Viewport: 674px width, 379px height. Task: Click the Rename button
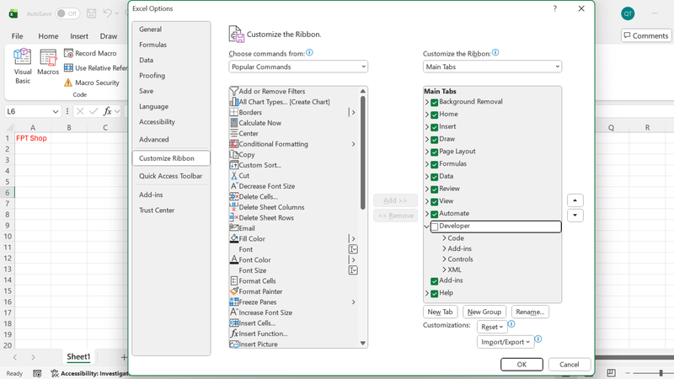point(530,312)
